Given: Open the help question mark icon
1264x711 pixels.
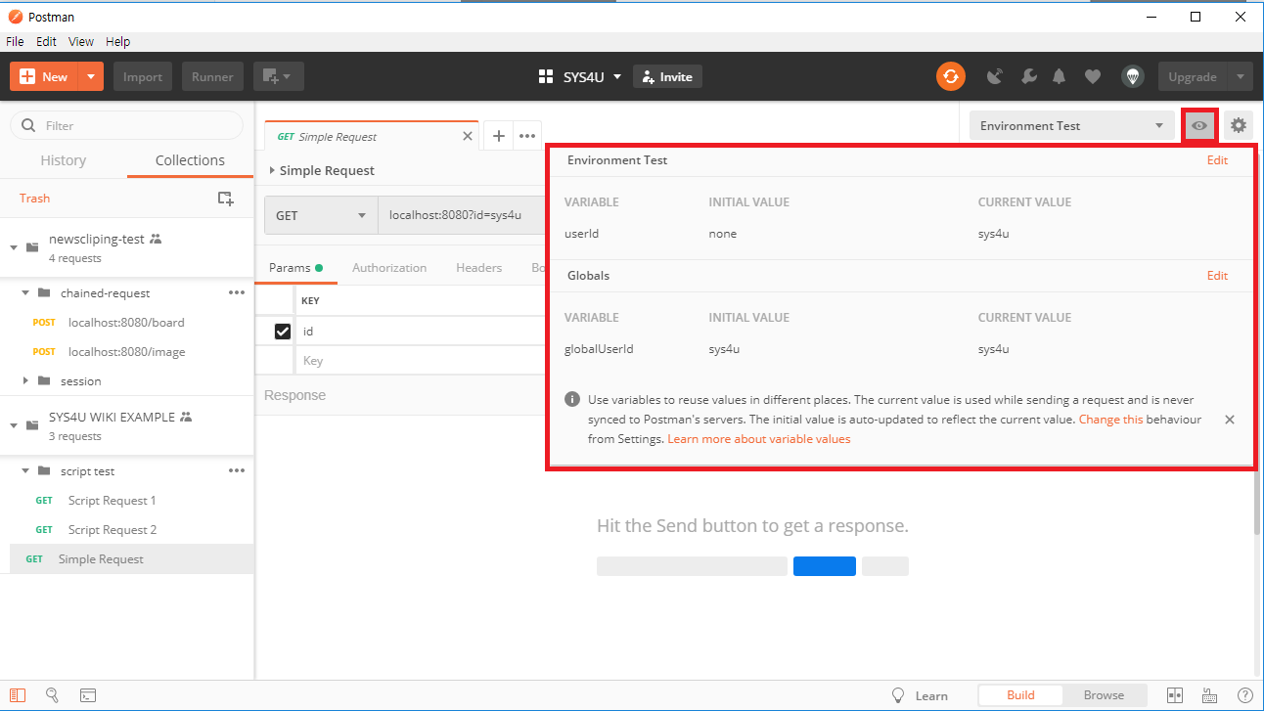Looking at the screenshot, I should tap(1244, 695).
